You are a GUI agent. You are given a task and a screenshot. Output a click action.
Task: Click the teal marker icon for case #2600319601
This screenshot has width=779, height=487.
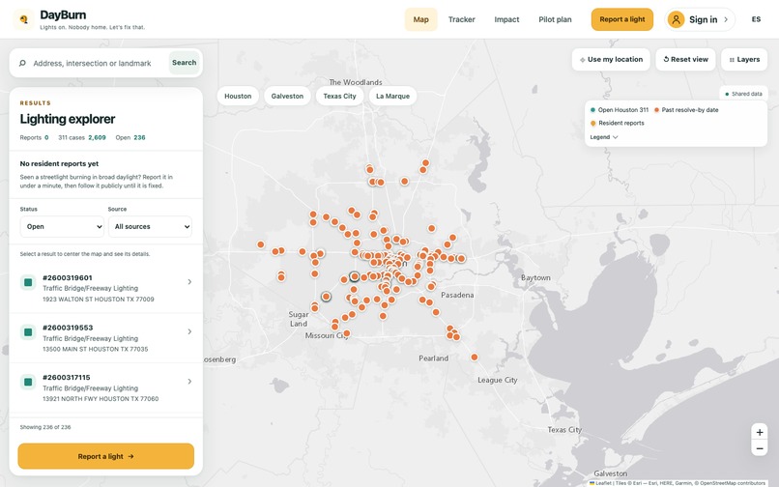tap(28, 282)
